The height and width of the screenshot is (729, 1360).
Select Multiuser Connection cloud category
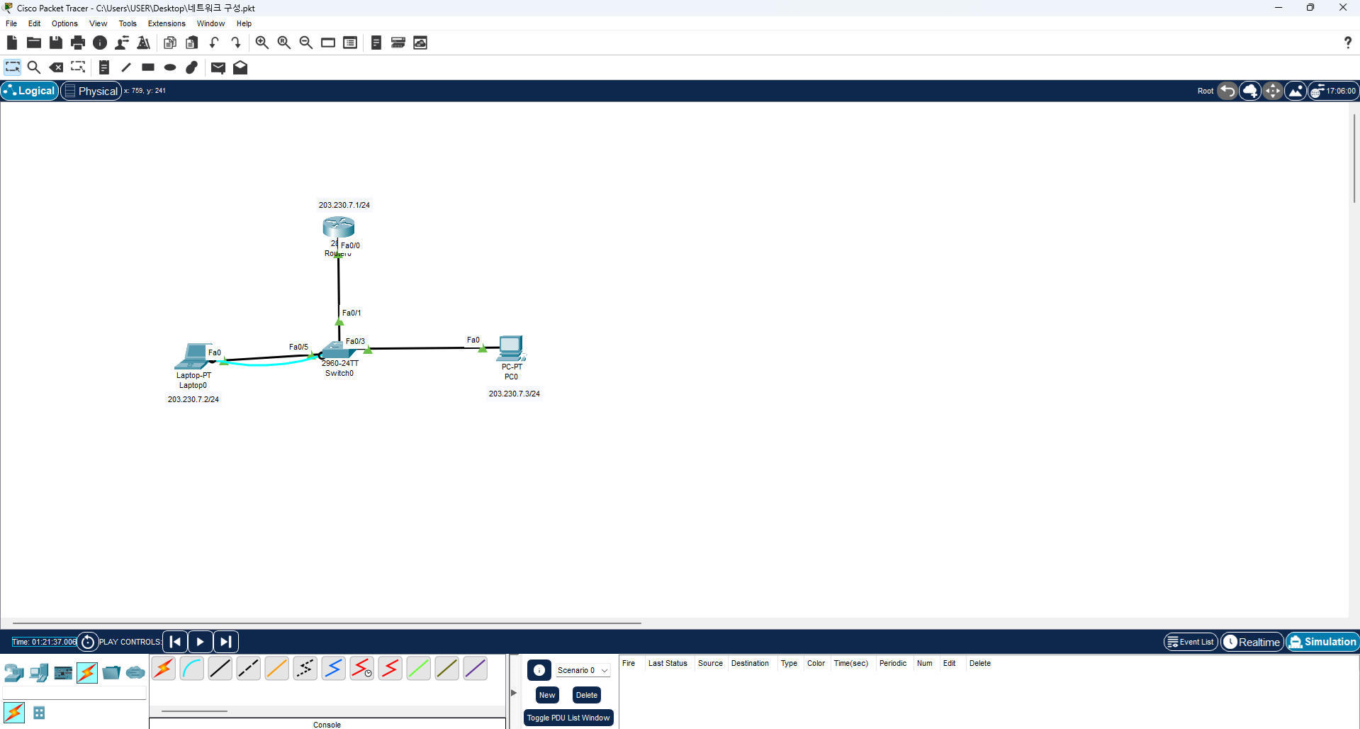click(135, 672)
